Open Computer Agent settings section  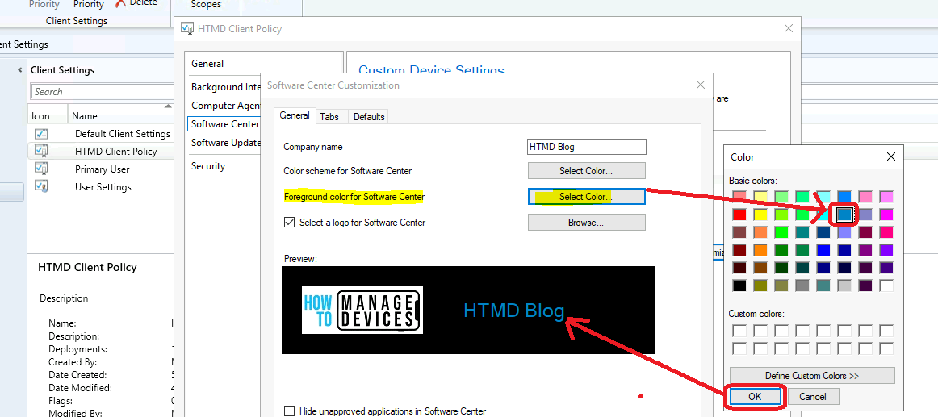[x=225, y=105]
